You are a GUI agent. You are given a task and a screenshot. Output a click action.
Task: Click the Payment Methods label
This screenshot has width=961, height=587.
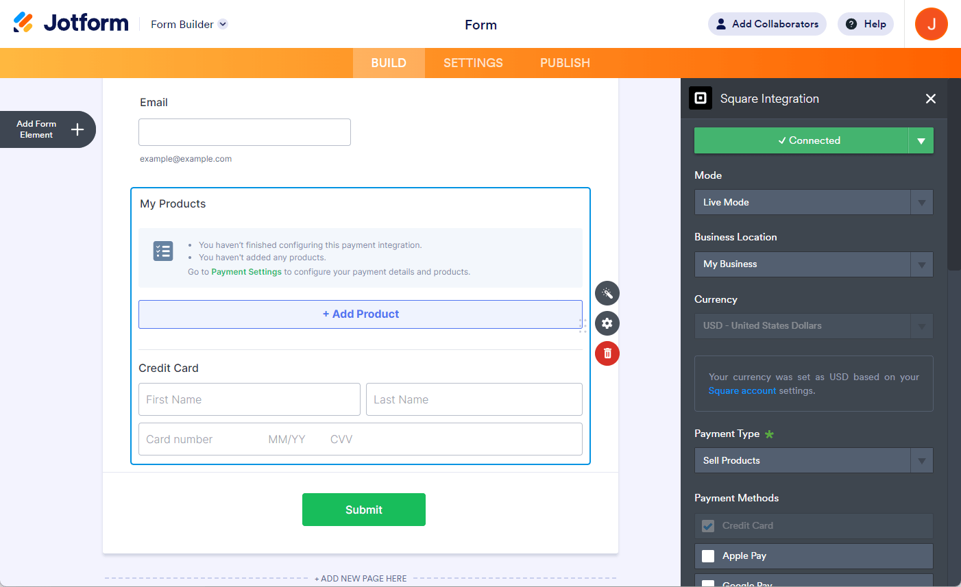736,498
